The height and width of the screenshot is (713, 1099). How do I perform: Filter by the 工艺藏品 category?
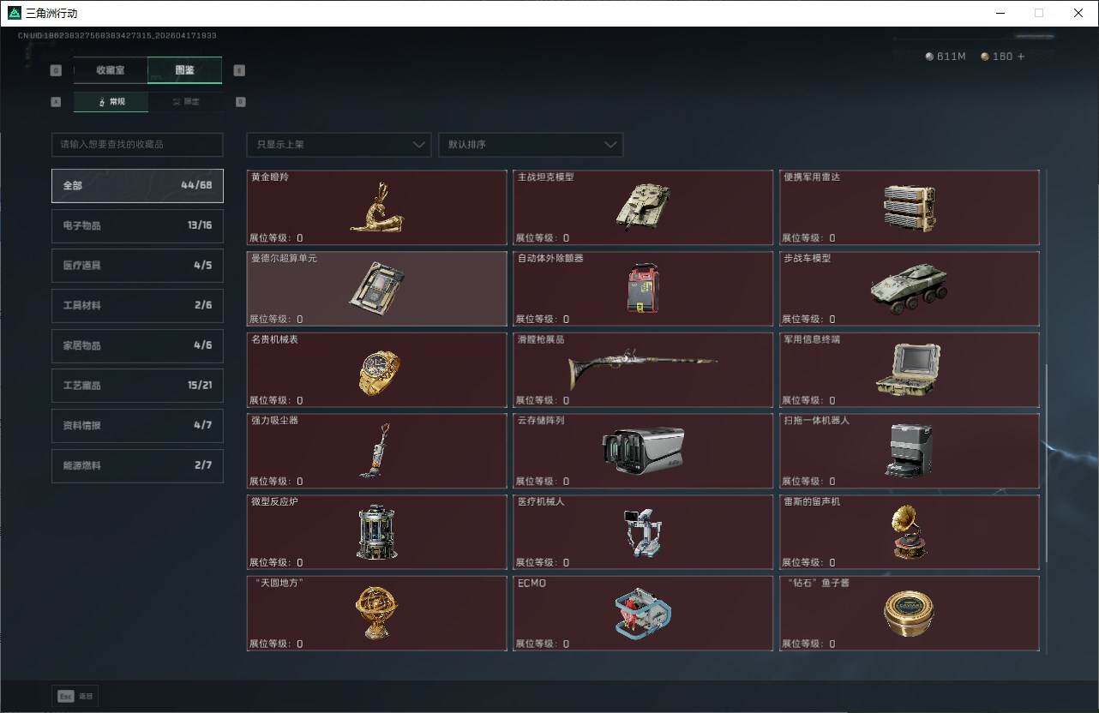(x=137, y=386)
